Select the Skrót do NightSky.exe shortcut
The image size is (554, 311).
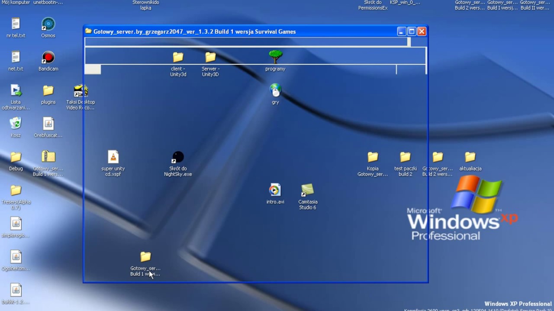[178, 157]
